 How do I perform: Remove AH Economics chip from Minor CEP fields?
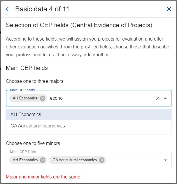pos(43,160)
